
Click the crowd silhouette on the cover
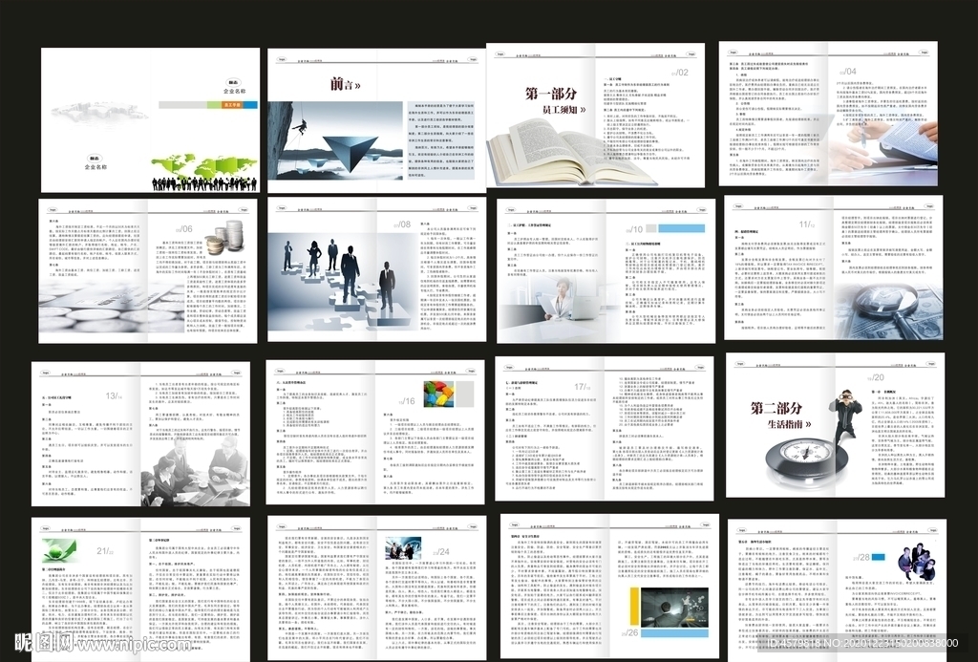tap(204, 184)
